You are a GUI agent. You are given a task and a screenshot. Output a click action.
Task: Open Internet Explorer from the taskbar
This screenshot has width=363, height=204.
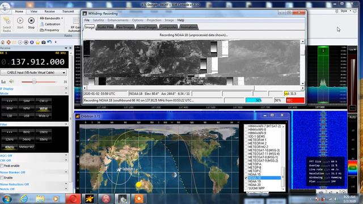24,199
